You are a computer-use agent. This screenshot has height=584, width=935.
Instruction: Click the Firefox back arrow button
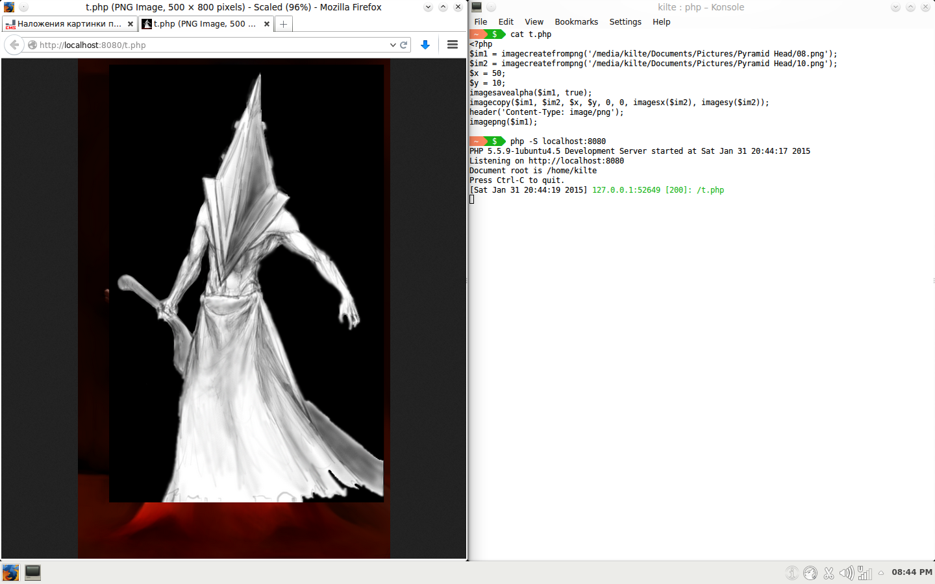tap(14, 45)
